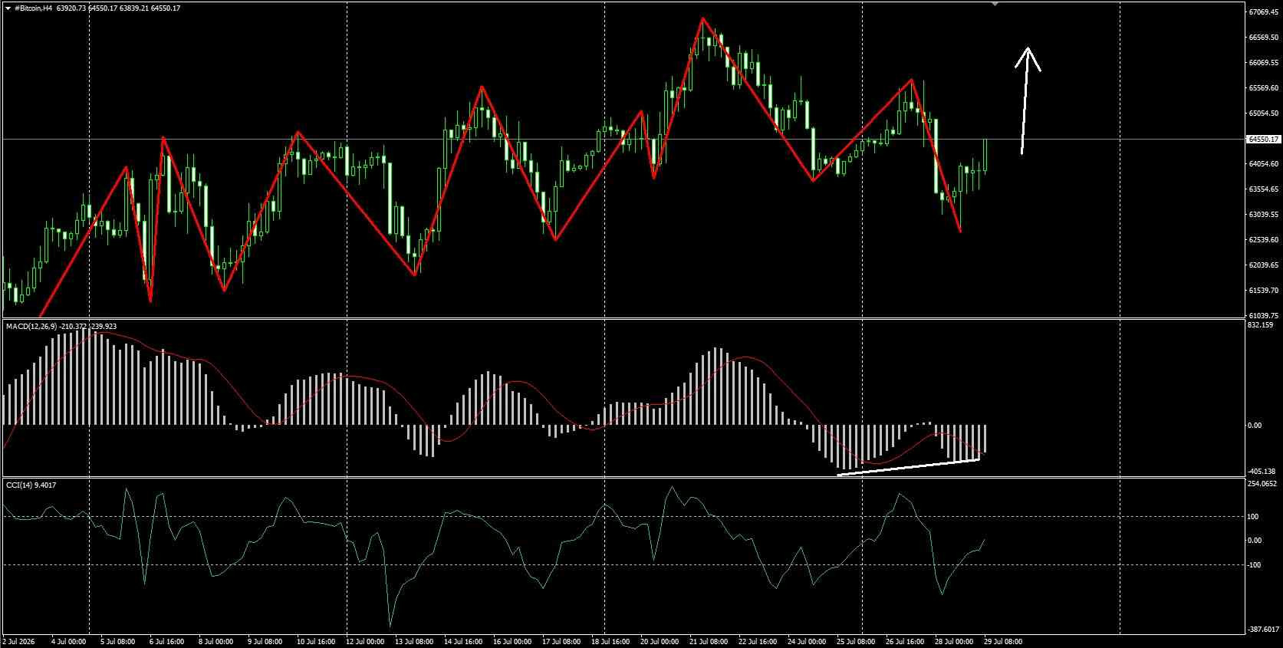Open the chart menu triangle beside #Bitcoin,H4

pyautogui.click(x=8, y=8)
